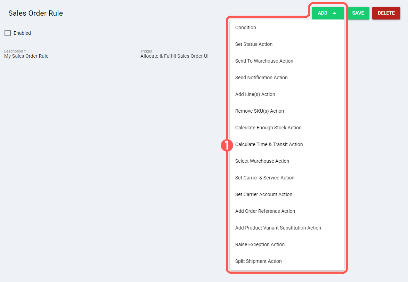The image size is (408, 282).
Task: Choose Raise Exception Action
Action: (x=287, y=244)
